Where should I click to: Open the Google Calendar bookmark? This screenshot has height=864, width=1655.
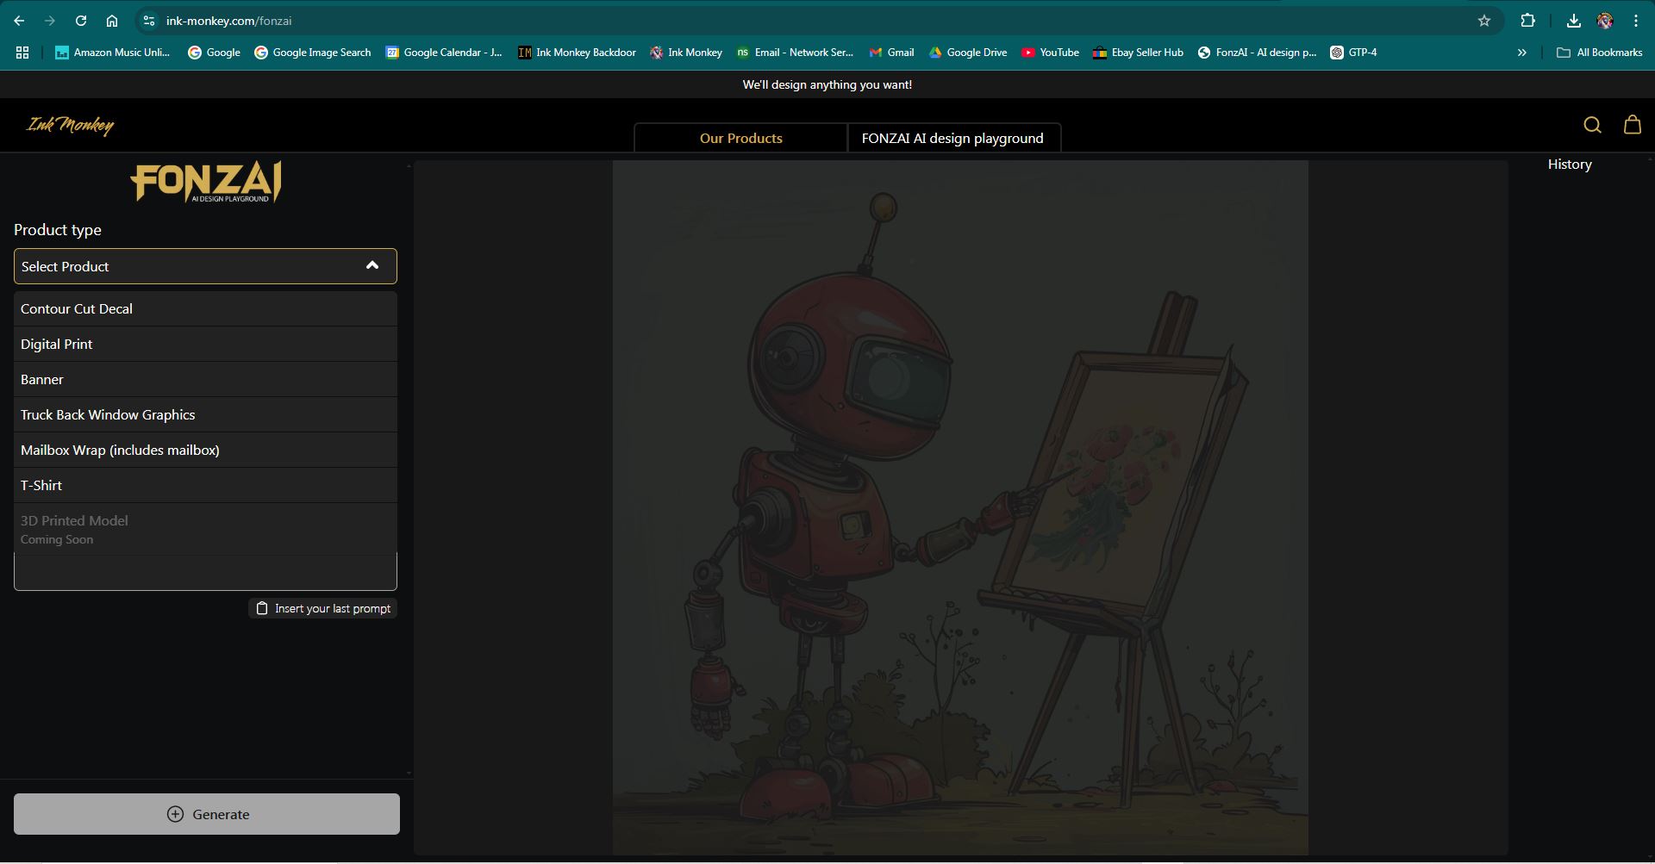click(444, 53)
